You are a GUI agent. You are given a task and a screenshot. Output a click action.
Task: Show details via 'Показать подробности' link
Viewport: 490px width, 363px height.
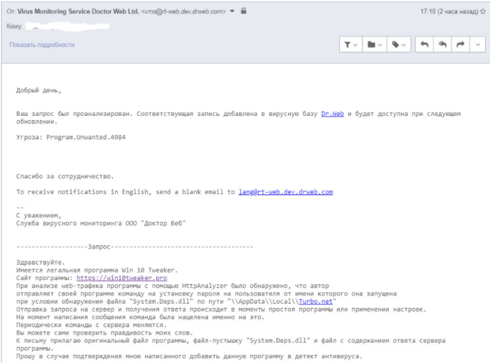point(42,45)
